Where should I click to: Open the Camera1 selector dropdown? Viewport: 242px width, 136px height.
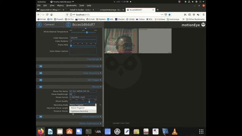[x=54, y=25]
